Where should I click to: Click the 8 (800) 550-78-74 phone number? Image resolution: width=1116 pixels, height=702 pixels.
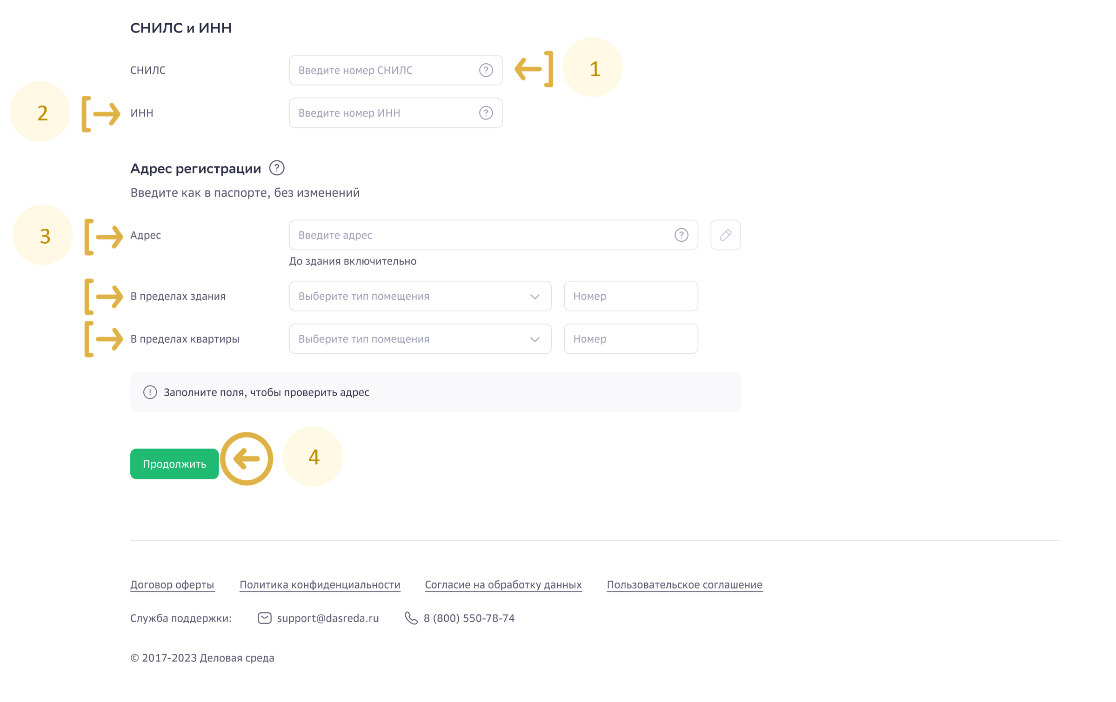pyautogui.click(x=469, y=618)
